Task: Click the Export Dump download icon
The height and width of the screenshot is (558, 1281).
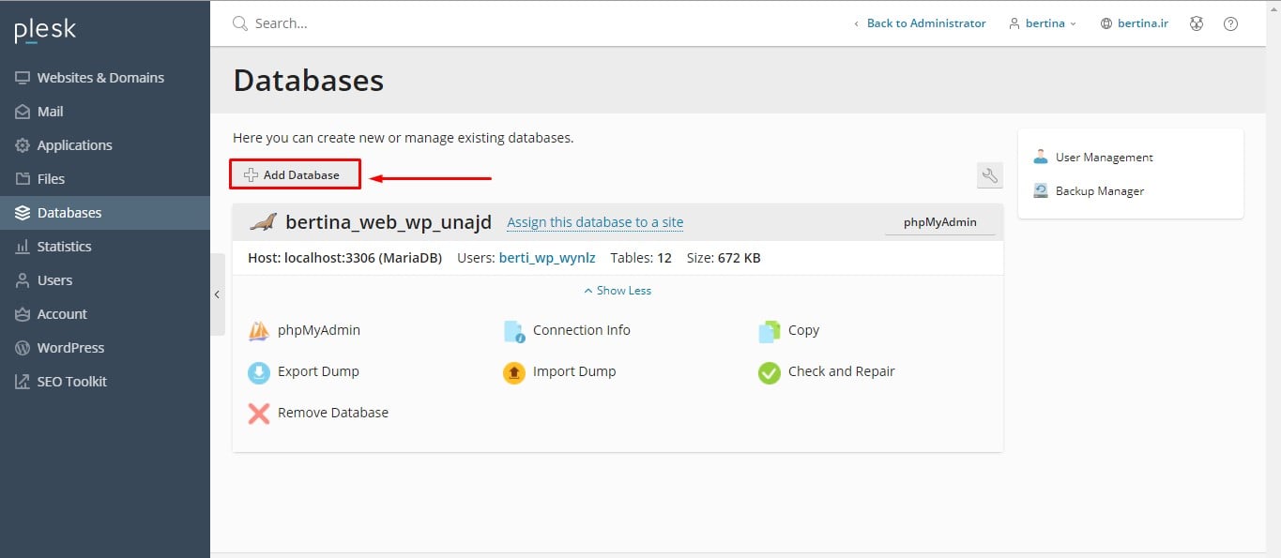Action: [x=259, y=372]
